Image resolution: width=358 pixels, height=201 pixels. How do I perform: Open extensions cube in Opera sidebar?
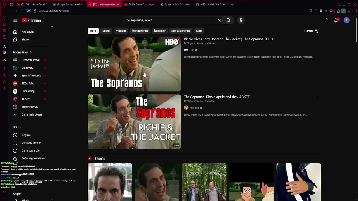point(4,82)
